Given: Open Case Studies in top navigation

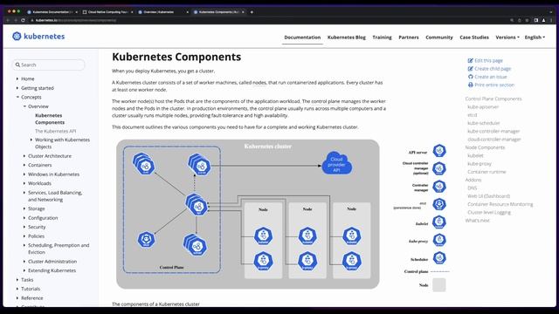Looking at the screenshot, I should coord(474,38).
